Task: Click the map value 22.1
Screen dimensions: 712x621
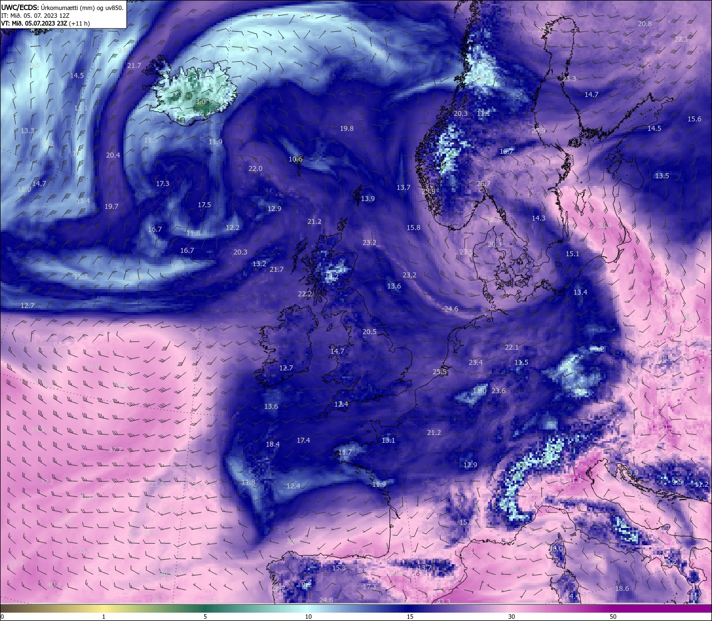Action: coord(511,348)
